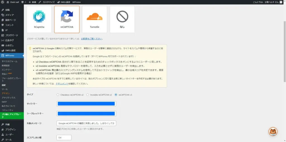Image resolution: width=286 pixels, height=142 pixels.
Task: Select the なし (none) captcha card
Action: click(x=122, y=19)
